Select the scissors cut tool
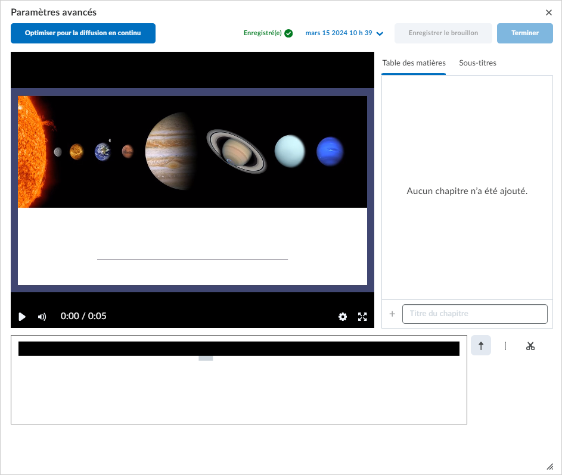Image resolution: width=562 pixels, height=475 pixels. tap(530, 345)
